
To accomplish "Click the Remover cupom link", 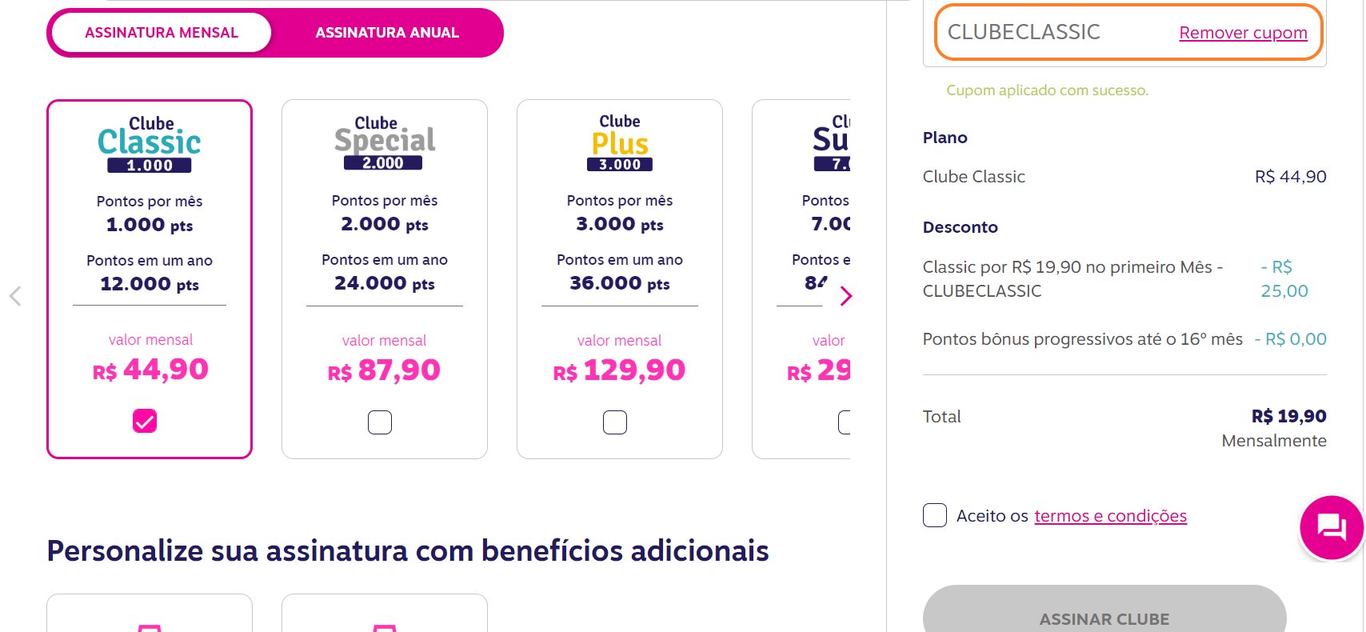I will (x=1243, y=33).
